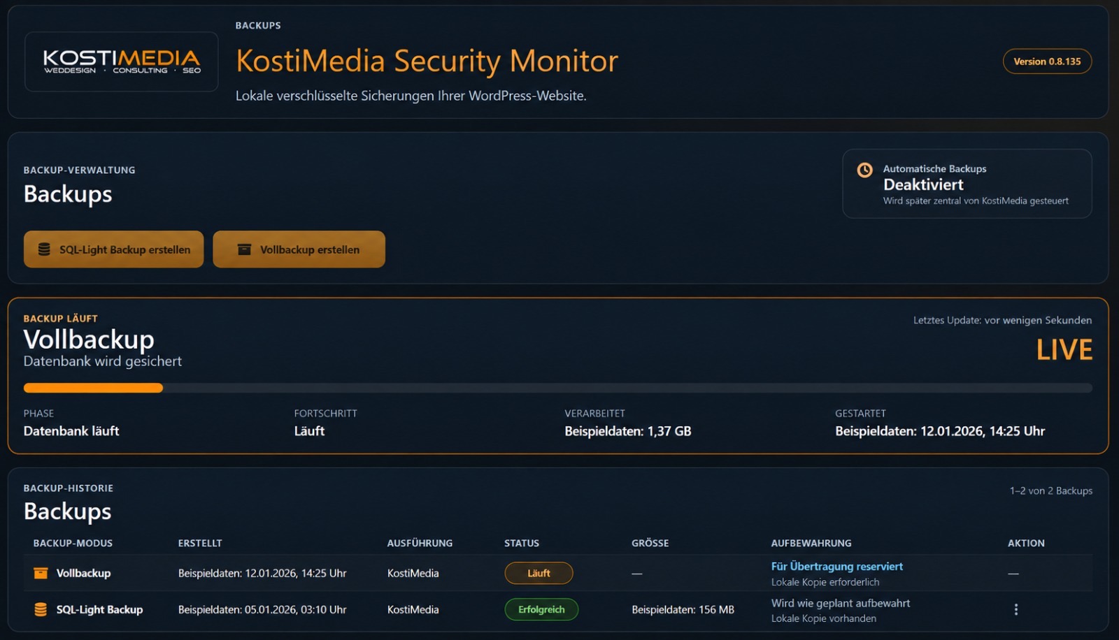
Task: Click the clock icon for Automatische Backups
Action: 865,170
